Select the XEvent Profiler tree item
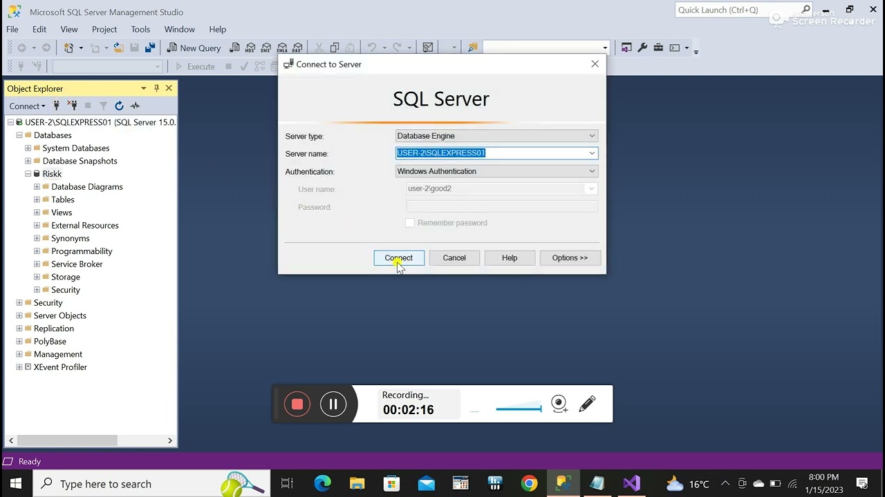Screen dimensions: 885x497 point(60,367)
